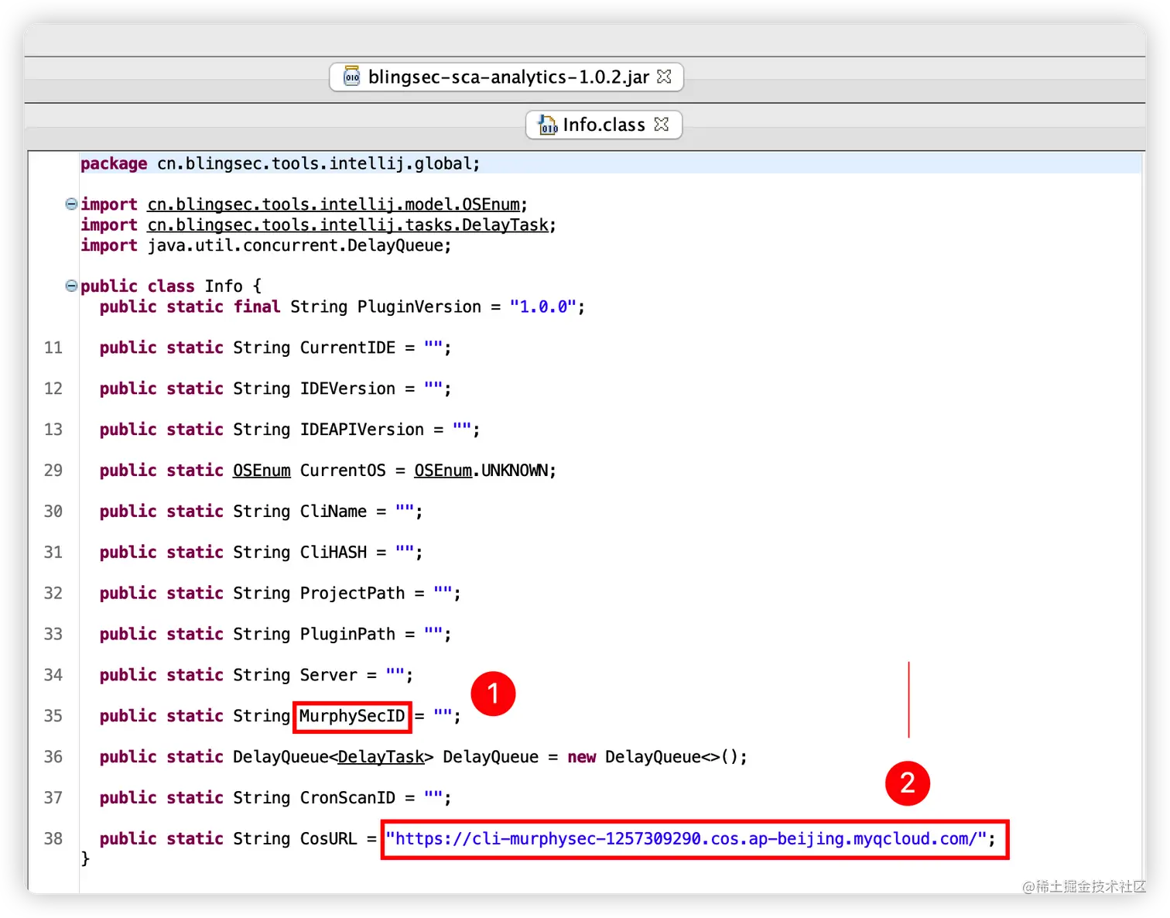
Task: Open the DelayTask link in the DelayQueue declaration
Action: [x=381, y=757]
